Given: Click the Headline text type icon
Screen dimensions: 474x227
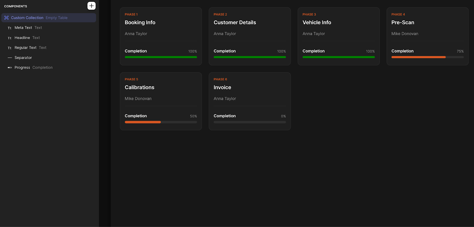Looking at the screenshot, I should click(9, 38).
